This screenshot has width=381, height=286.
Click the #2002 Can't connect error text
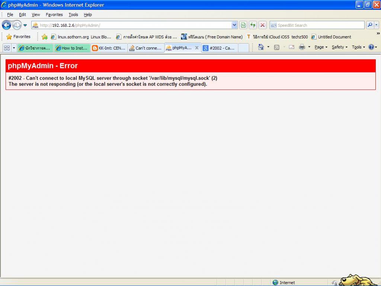[x=113, y=78]
